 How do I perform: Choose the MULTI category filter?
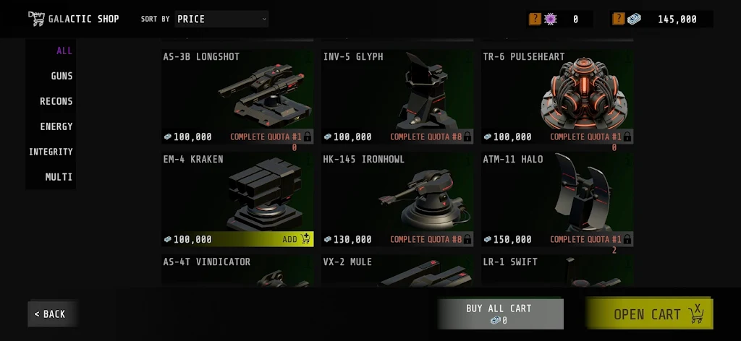tap(59, 177)
